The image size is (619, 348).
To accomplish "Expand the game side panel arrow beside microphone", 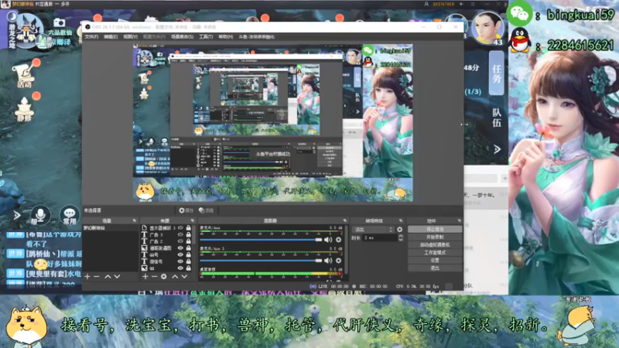I will 16,216.
